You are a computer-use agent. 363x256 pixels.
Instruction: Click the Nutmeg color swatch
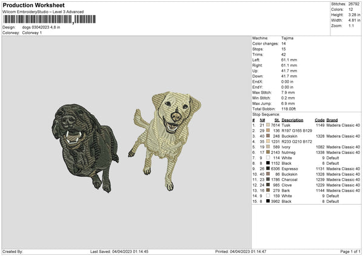coord(268,152)
